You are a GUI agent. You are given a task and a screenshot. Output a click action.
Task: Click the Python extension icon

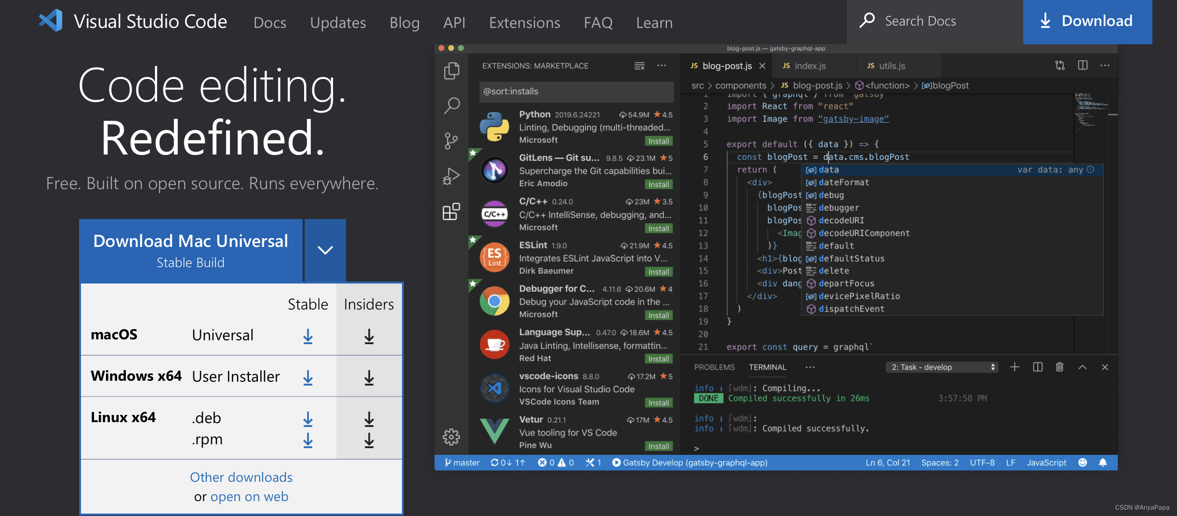495,127
